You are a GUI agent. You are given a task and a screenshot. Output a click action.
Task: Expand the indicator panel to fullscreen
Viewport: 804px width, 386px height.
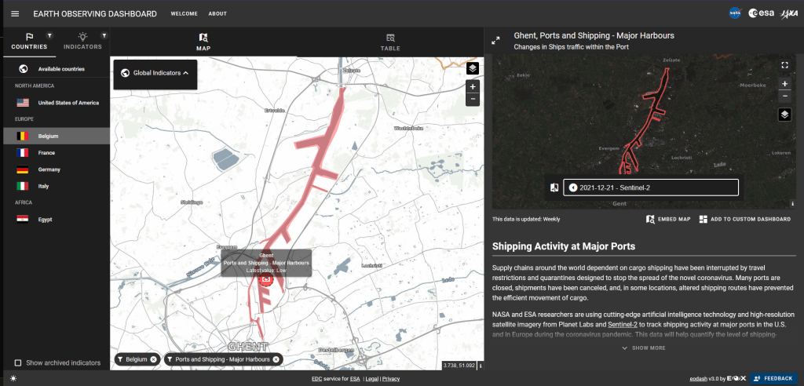click(496, 41)
